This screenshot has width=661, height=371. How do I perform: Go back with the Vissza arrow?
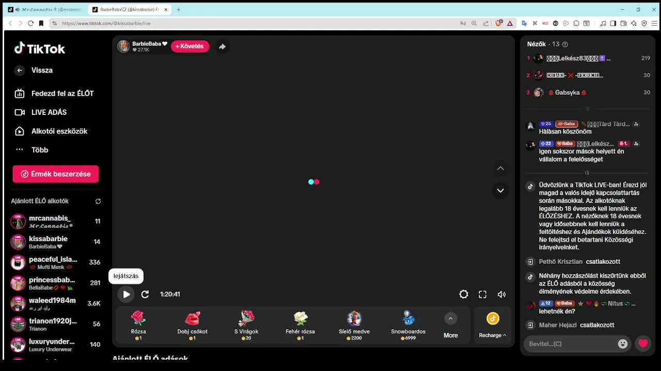pyautogui.click(x=20, y=71)
